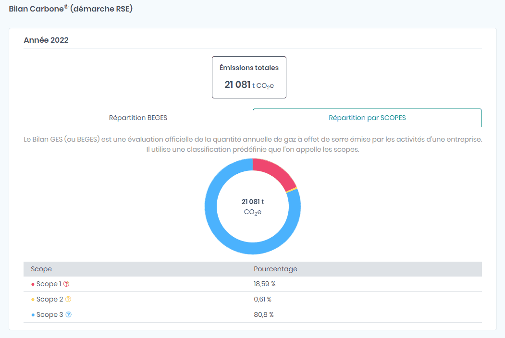Image resolution: width=505 pixels, height=338 pixels.
Task: Click the red legend dot for Scope 1
Action: point(33,284)
